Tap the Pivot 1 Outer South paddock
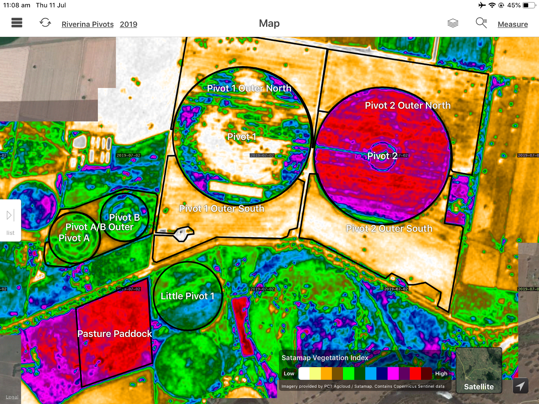 coord(222,209)
